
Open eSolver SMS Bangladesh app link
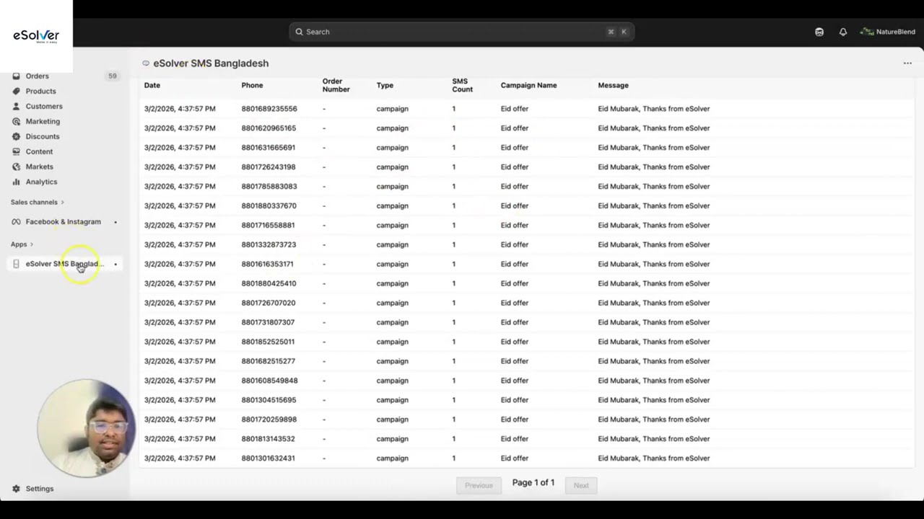point(65,264)
